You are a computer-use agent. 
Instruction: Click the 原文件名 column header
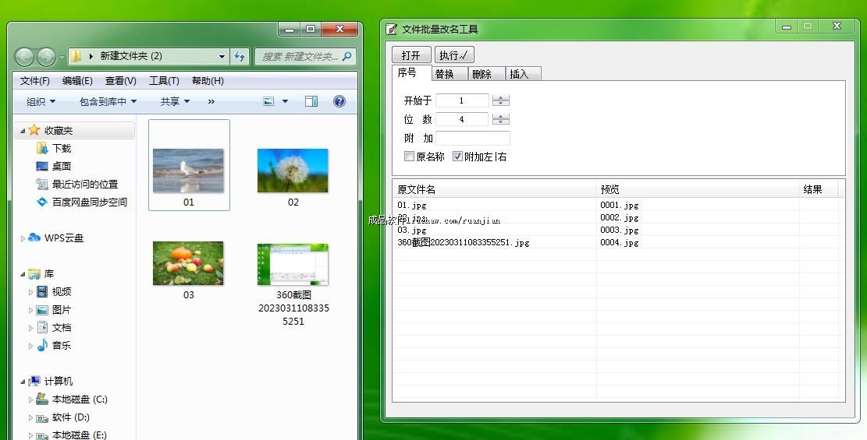click(494, 189)
